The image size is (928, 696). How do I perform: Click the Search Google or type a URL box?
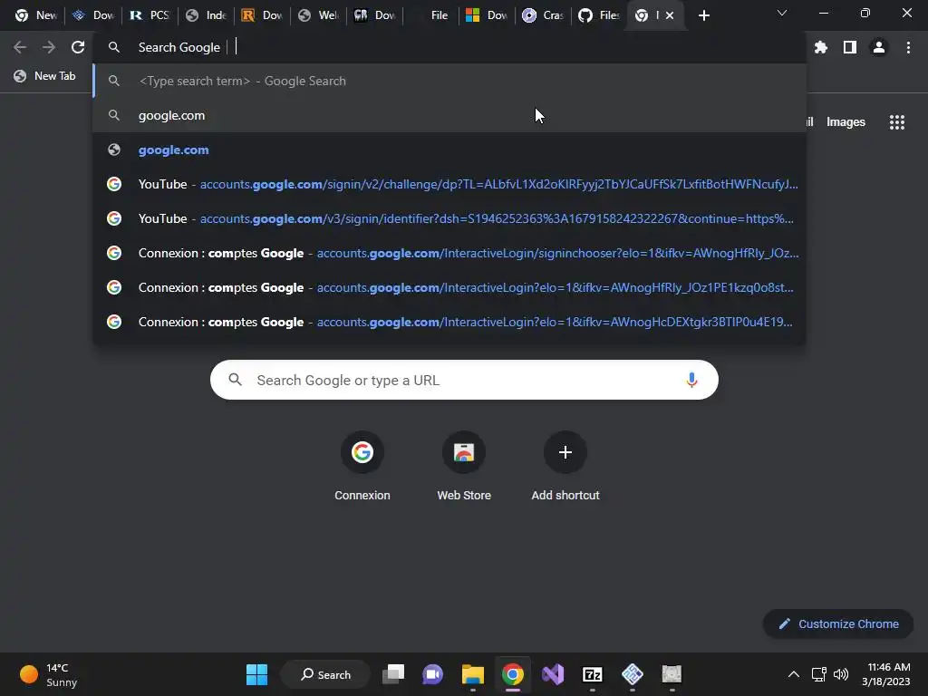pyautogui.click(x=464, y=380)
